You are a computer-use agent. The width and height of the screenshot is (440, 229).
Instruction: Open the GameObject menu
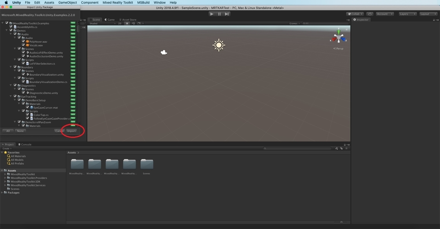coord(68,3)
